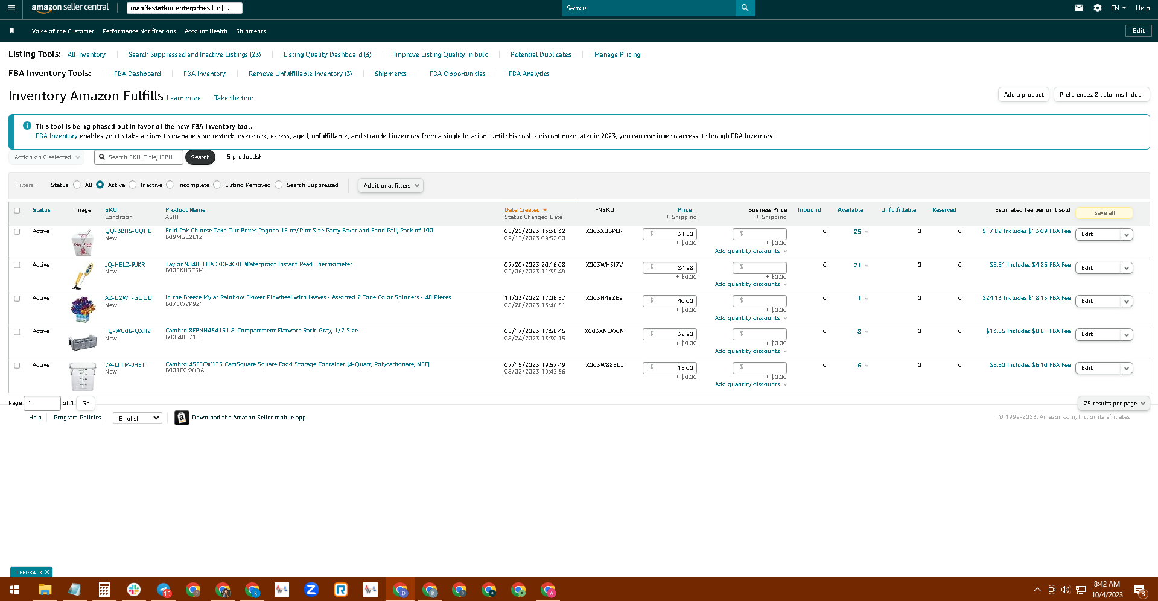The width and height of the screenshot is (1158, 601).
Task: Expand available quantity 25 chevron
Action: (867, 232)
